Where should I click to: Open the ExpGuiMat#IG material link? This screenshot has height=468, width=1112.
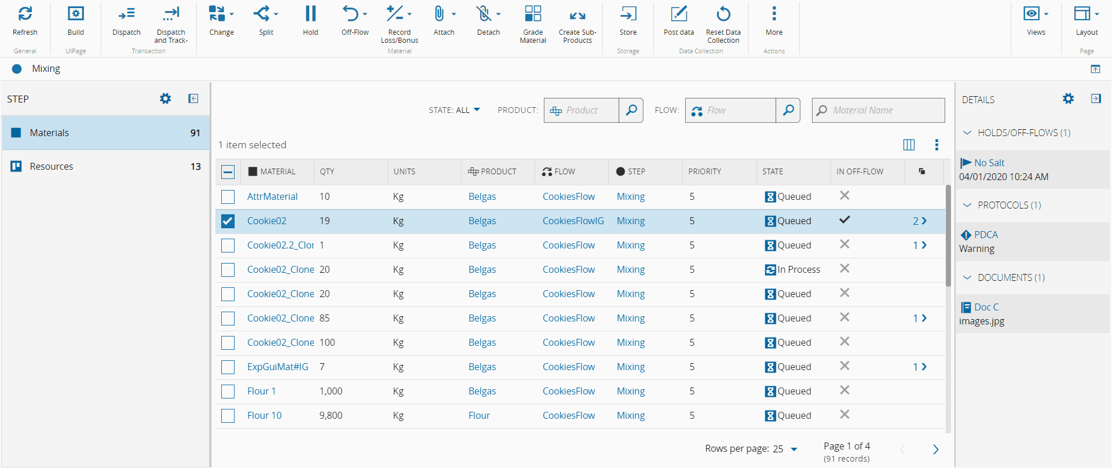coord(277,367)
